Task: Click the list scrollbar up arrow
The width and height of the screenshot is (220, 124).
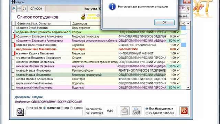Action: point(188,23)
